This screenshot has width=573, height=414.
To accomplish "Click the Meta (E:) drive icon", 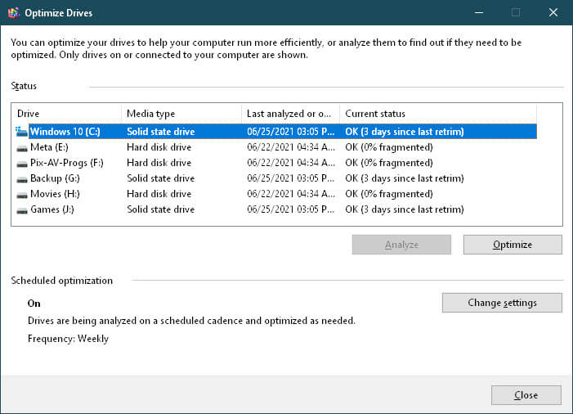I will point(22,148).
